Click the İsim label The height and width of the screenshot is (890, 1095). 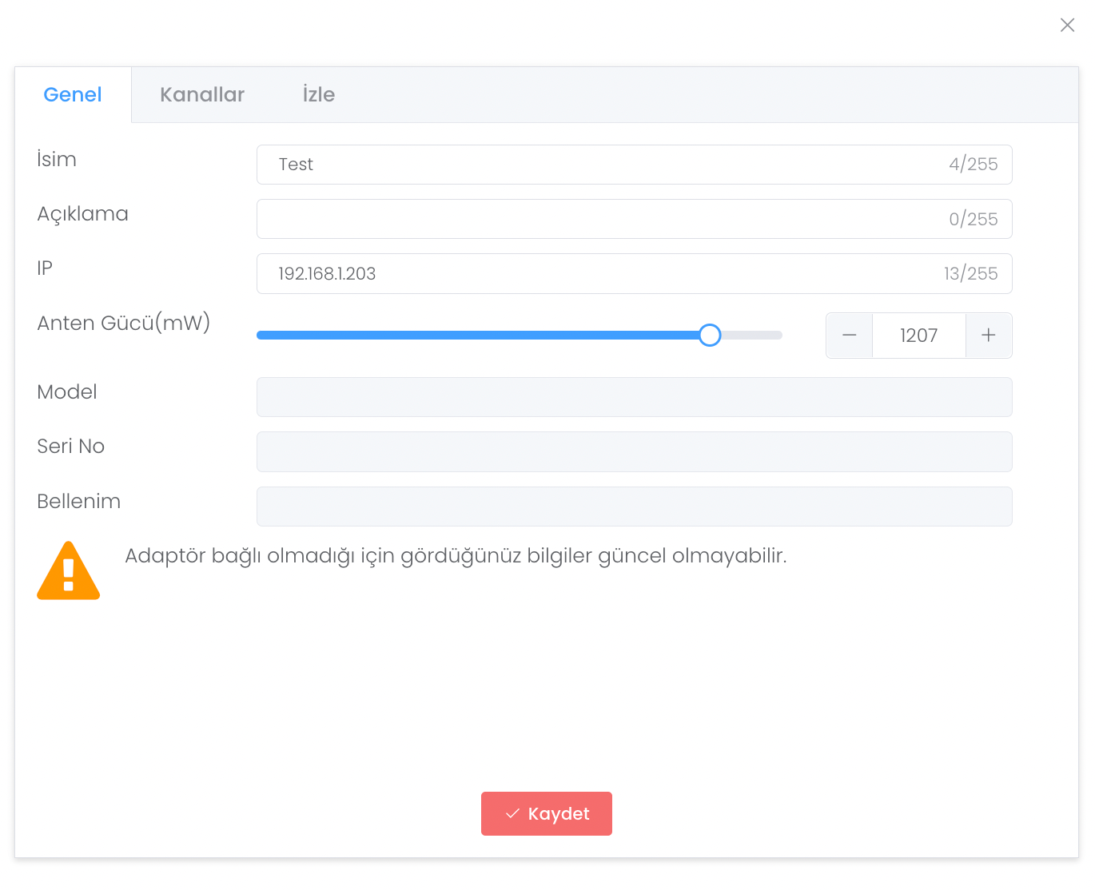pyautogui.click(x=57, y=159)
